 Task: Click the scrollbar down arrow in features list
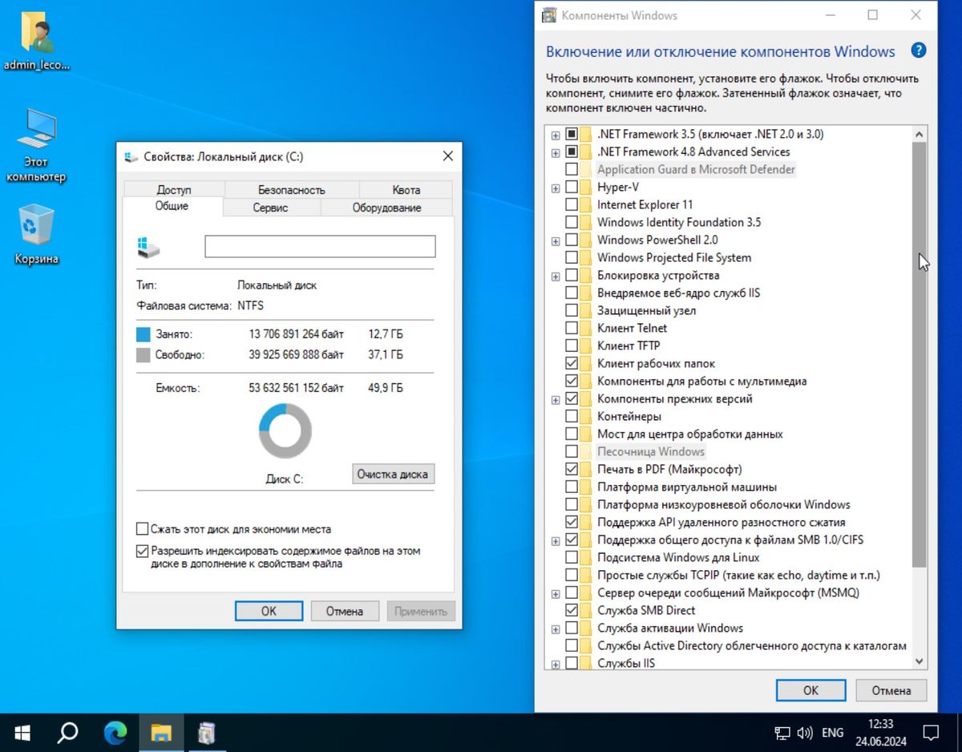click(920, 661)
